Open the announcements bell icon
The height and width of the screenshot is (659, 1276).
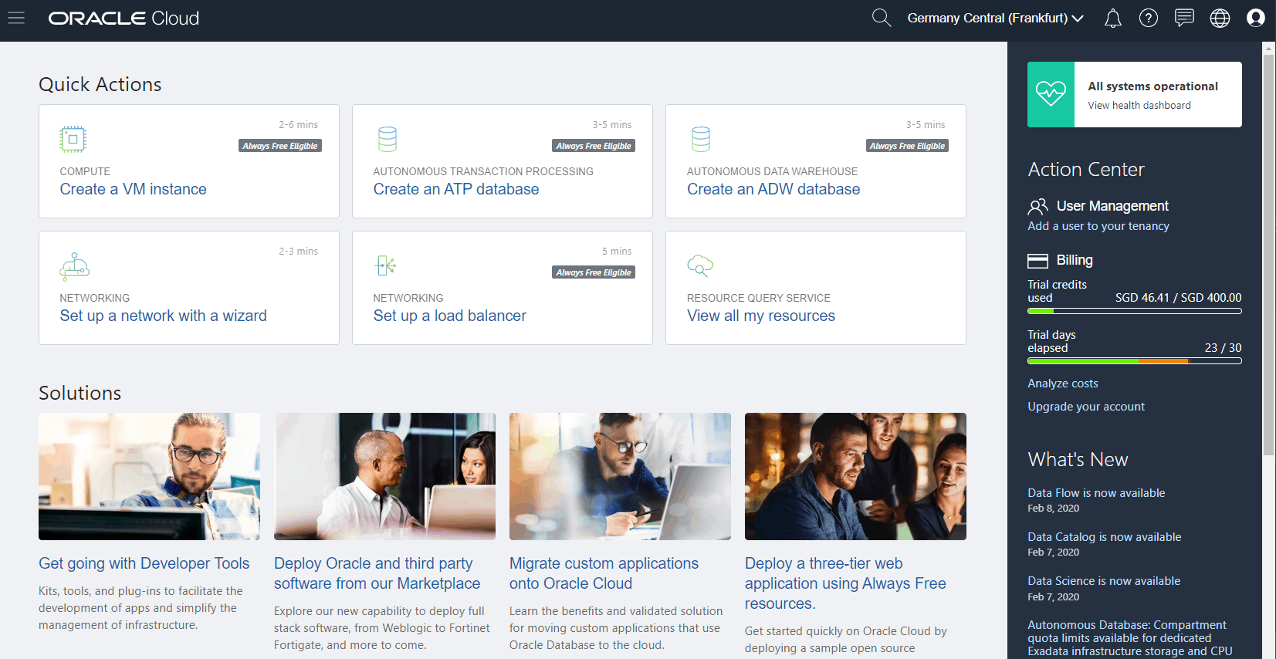click(1112, 18)
